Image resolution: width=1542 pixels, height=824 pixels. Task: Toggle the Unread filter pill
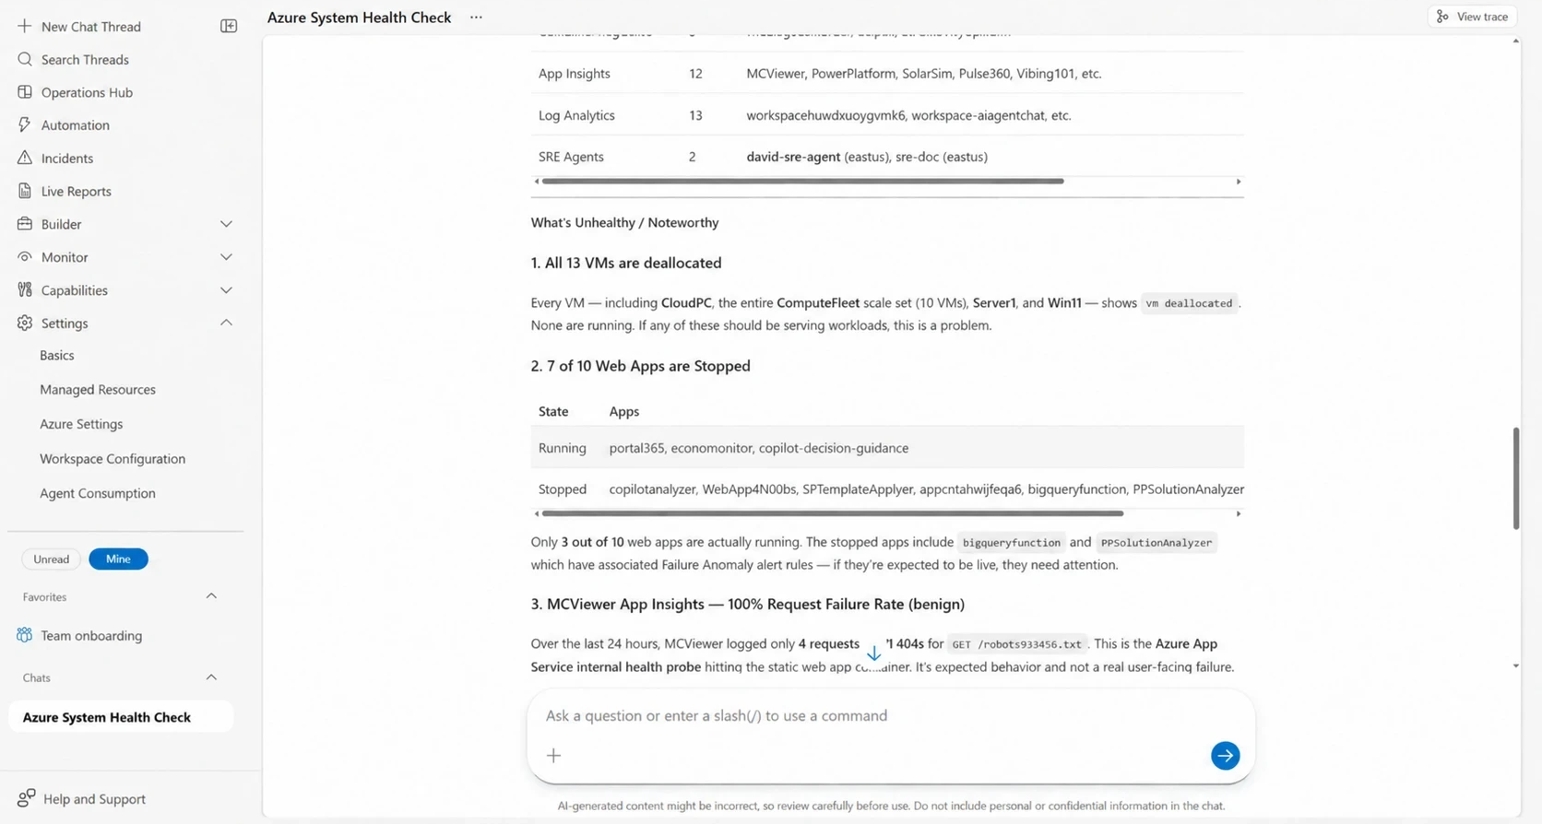(52, 559)
